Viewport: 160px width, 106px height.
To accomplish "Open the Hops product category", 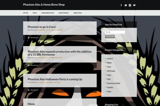I will pyautogui.click(x=109, y=75).
